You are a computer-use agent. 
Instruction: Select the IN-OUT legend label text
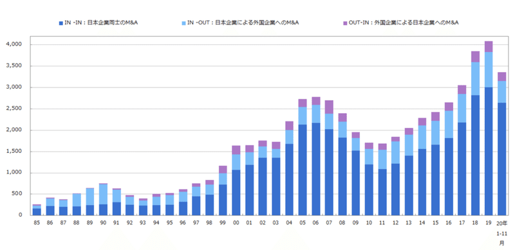(243, 22)
